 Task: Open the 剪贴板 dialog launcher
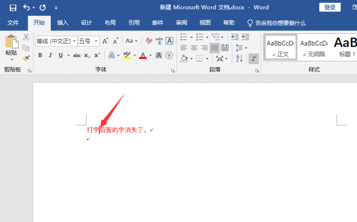(x=30, y=71)
